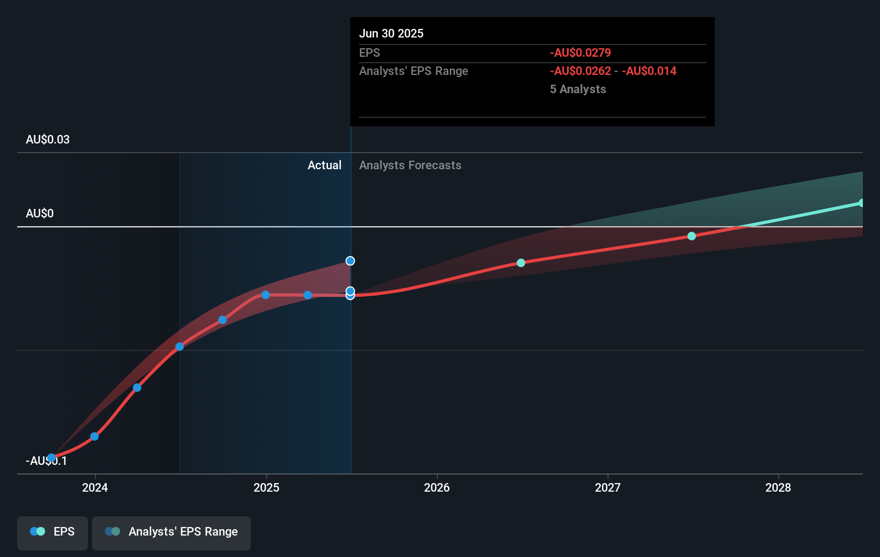Viewport: 880px width, 557px height.
Task: Click the EPS value -AU$0.0279 link
Action: click(x=580, y=52)
